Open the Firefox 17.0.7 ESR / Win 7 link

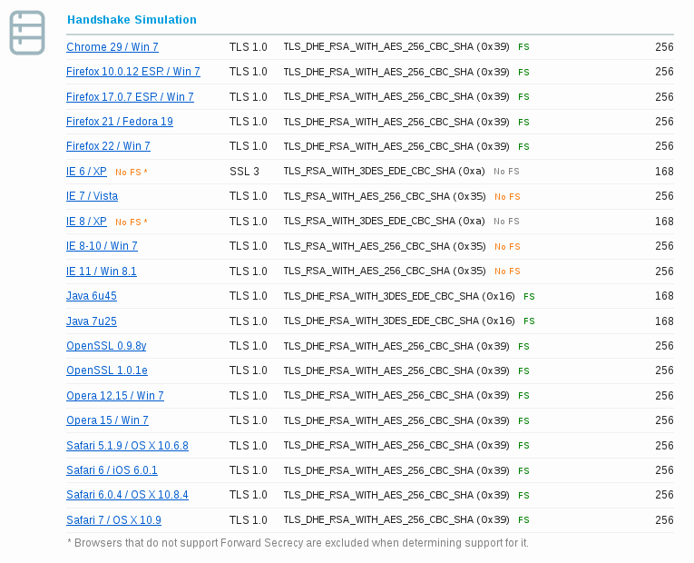pyautogui.click(x=130, y=96)
